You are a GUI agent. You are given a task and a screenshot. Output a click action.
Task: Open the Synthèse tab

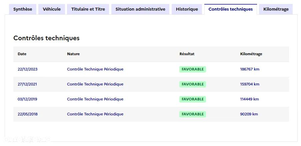pyautogui.click(x=23, y=9)
